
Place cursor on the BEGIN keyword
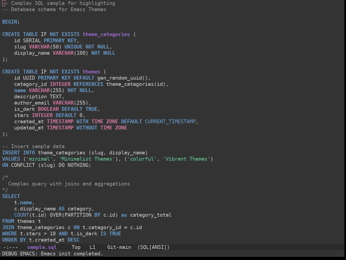click(10, 22)
